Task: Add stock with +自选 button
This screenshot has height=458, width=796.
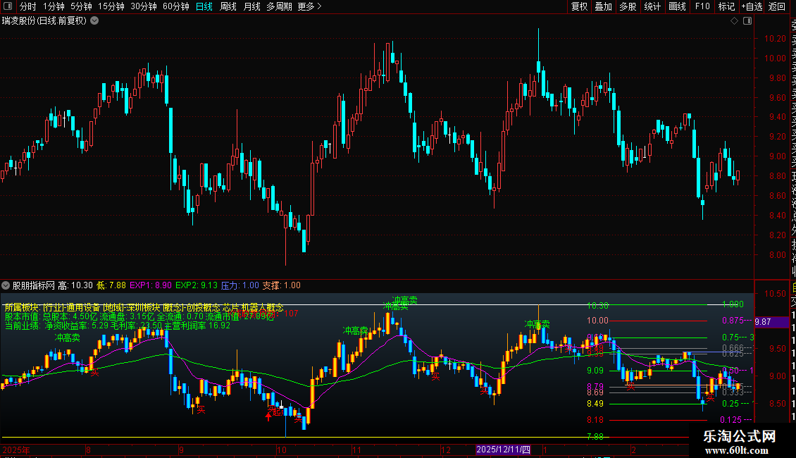Action: click(752, 6)
